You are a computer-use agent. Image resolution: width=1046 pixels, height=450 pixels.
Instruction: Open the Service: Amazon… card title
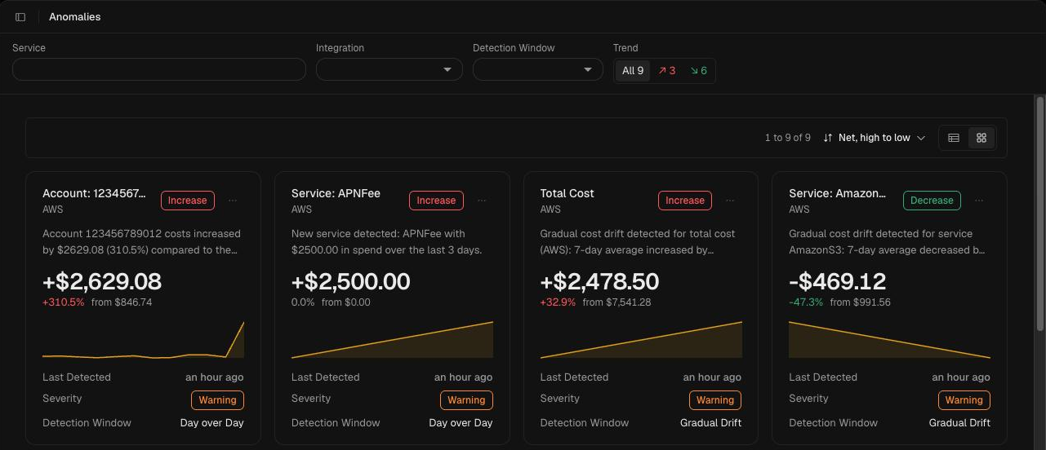click(x=838, y=193)
